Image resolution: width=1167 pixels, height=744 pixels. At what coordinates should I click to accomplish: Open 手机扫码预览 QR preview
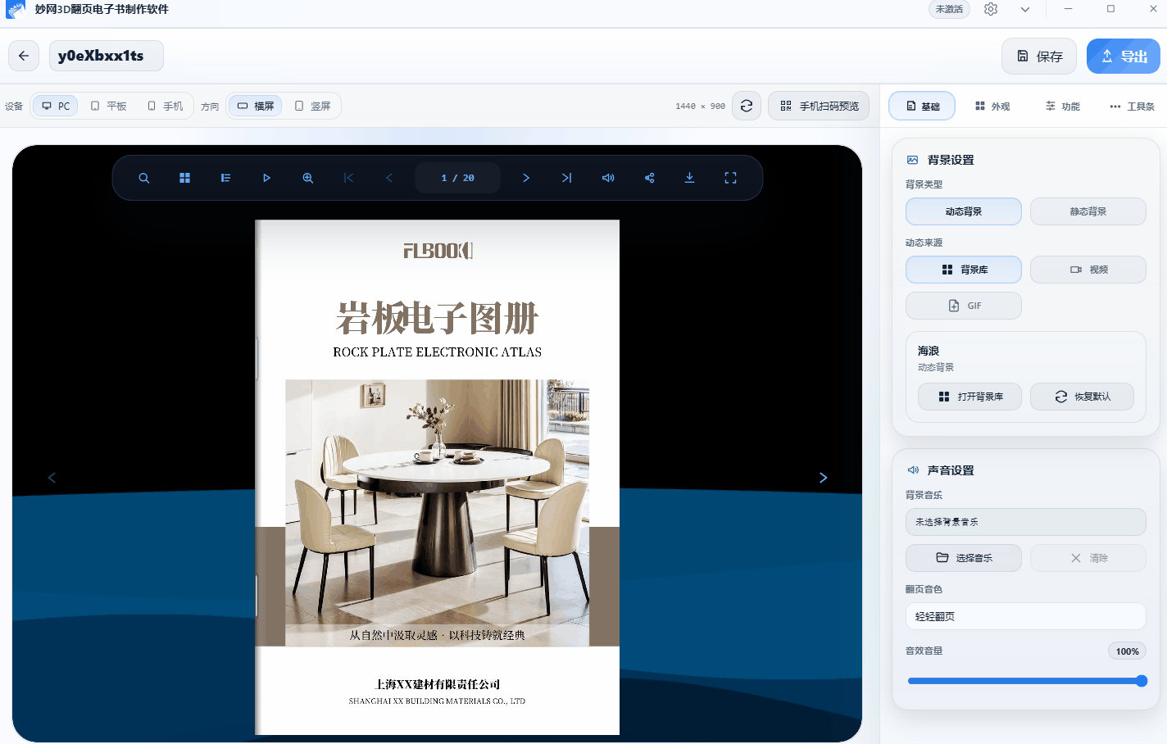tap(819, 106)
